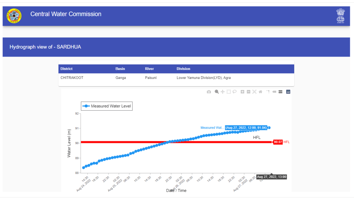354x199 pixels.
Task: Open the Plotly logo link in toolbar
Action: tap(288, 92)
